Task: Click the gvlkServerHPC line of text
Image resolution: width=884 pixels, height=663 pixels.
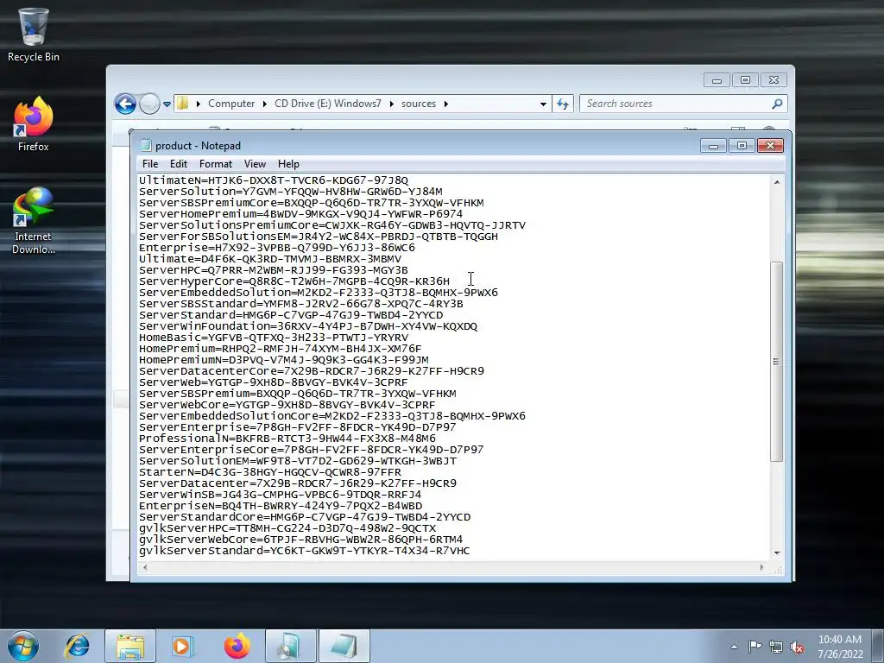Action: click(x=287, y=528)
